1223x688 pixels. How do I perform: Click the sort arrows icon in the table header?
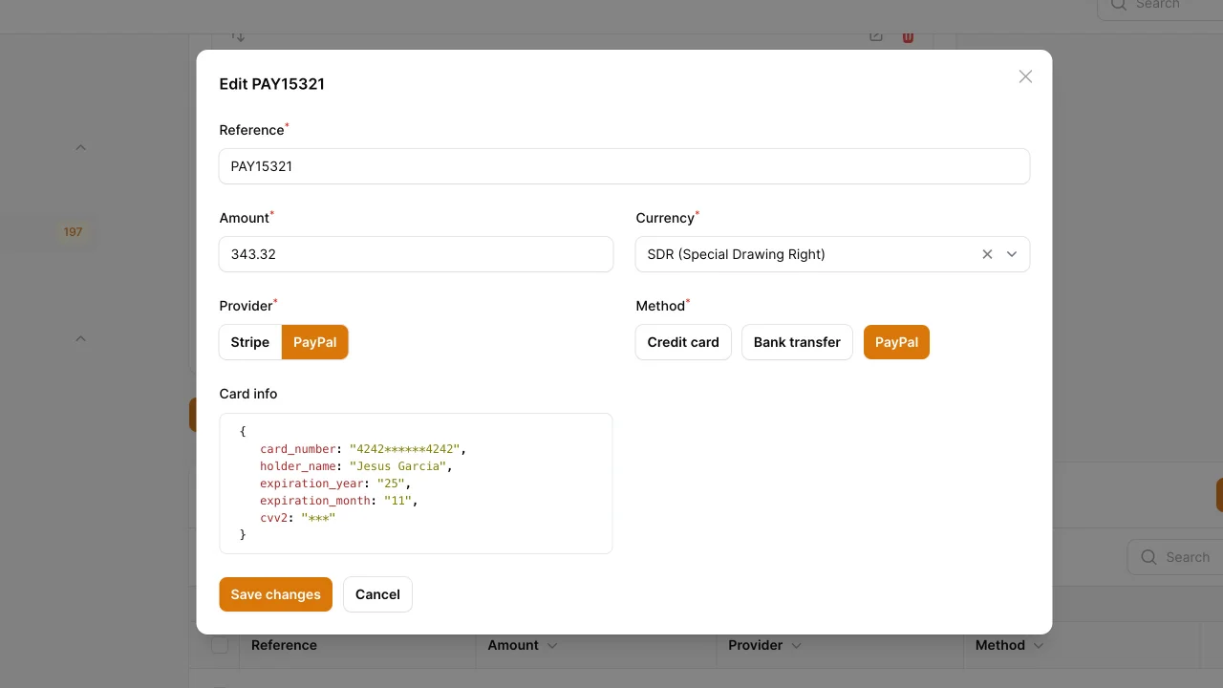(x=236, y=36)
